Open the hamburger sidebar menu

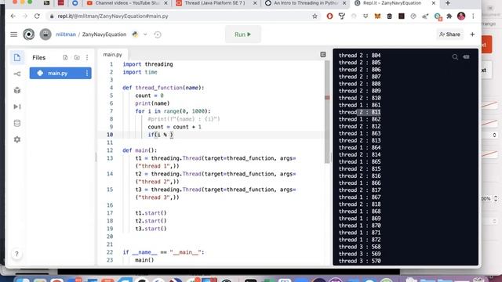14,34
